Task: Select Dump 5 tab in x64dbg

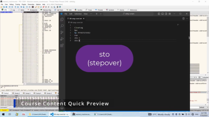Action: pyautogui.click(x=48, y=93)
